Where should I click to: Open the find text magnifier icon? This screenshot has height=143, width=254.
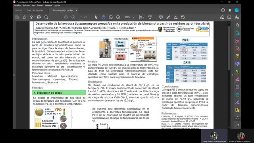point(46,17)
